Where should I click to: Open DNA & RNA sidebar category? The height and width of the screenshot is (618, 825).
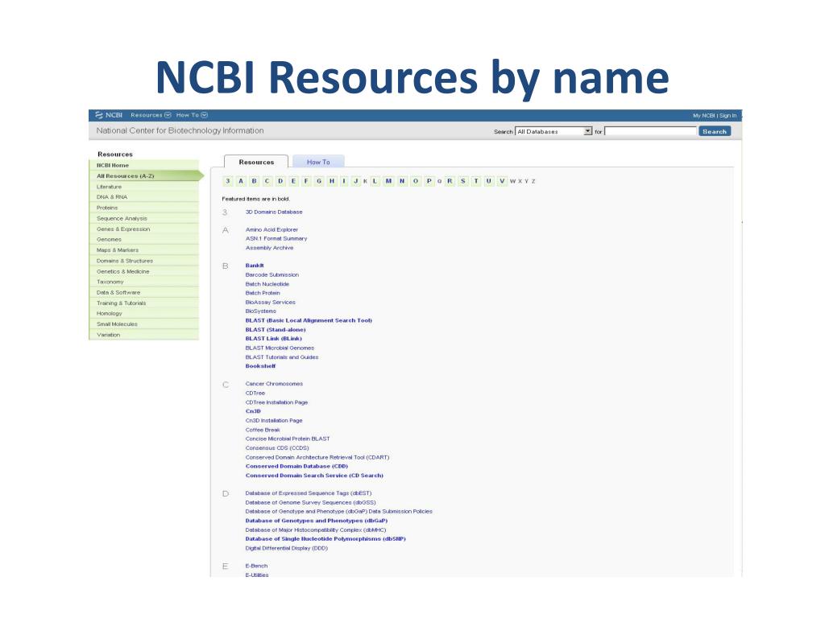144,197
